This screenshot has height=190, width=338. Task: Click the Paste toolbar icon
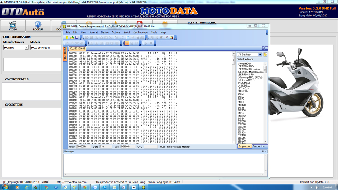106,38
